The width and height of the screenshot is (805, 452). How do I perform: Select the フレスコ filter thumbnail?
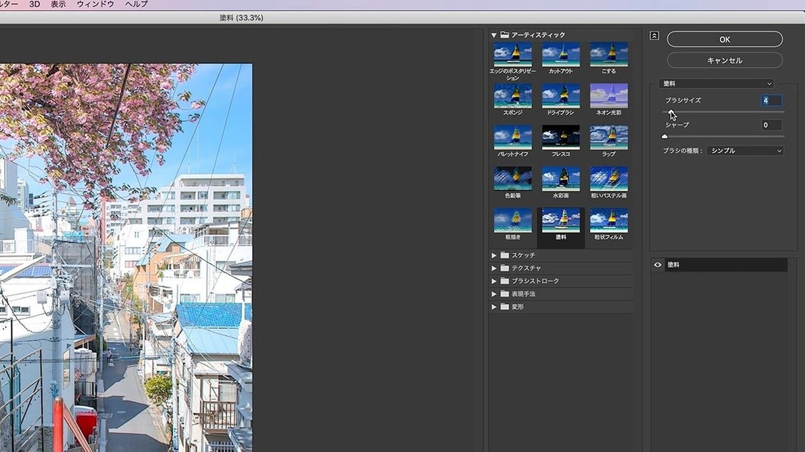tap(561, 137)
